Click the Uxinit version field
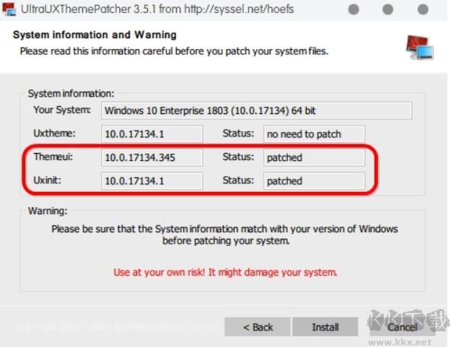The image size is (451, 347). (x=152, y=180)
